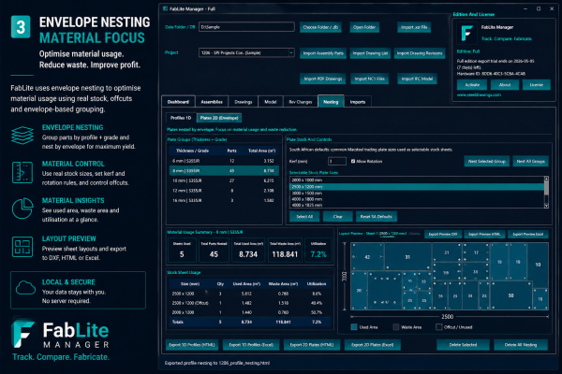Click Export Preview DXF
Viewport: 562px width, 374px height.
click(443, 234)
